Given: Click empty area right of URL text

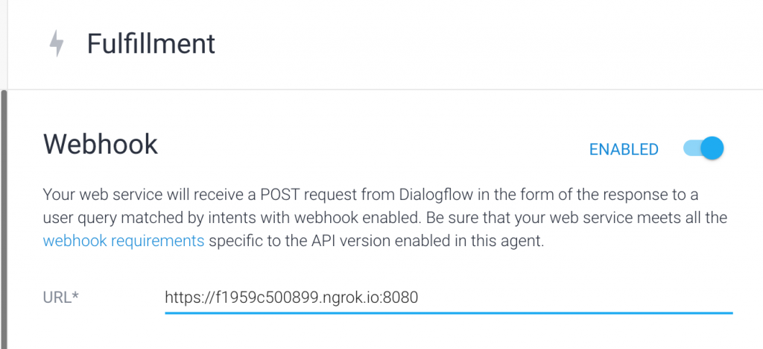Looking at the screenshot, I should point(581,297).
